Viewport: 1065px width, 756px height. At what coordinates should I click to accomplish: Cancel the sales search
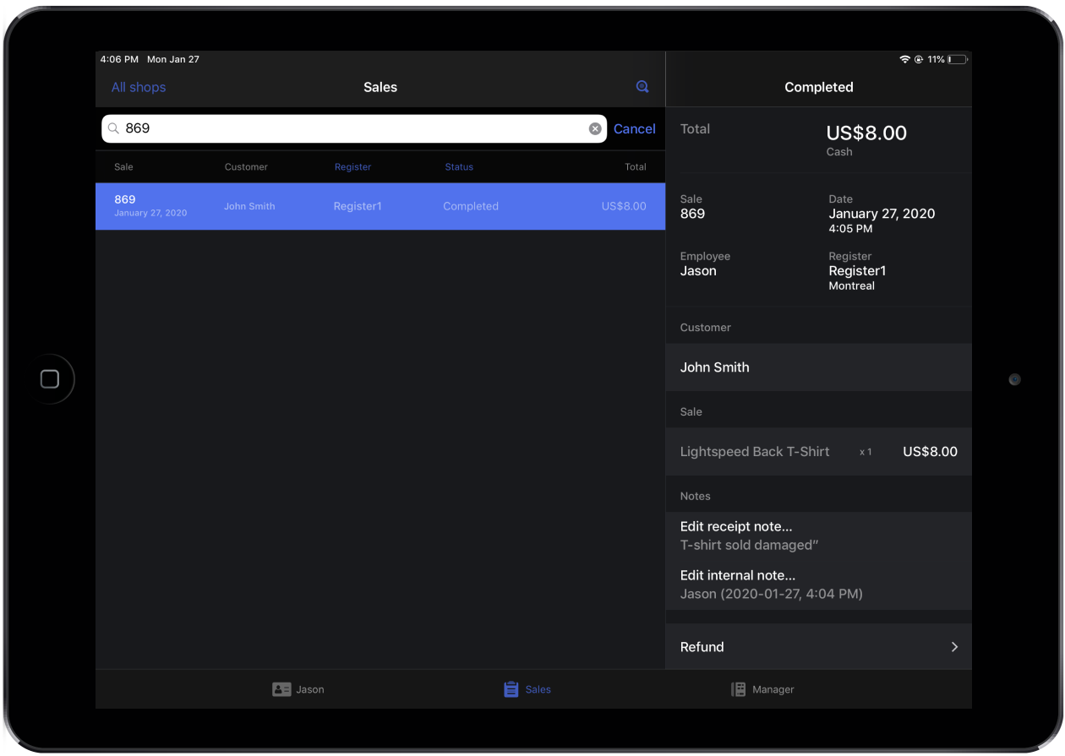point(635,128)
